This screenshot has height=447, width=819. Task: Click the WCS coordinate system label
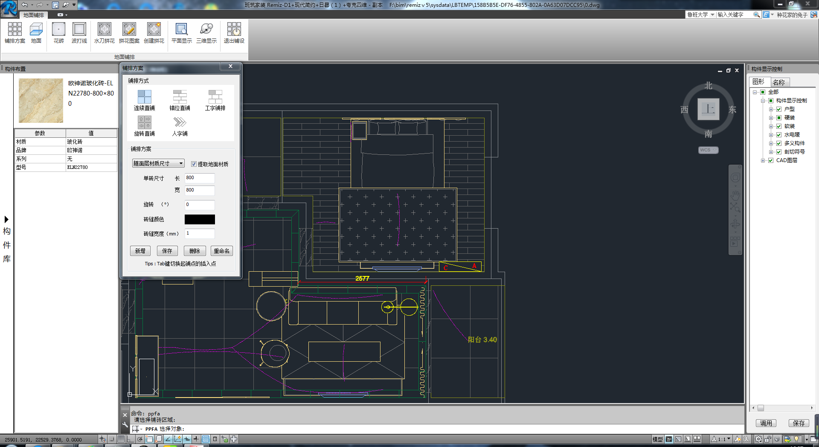coord(708,150)
